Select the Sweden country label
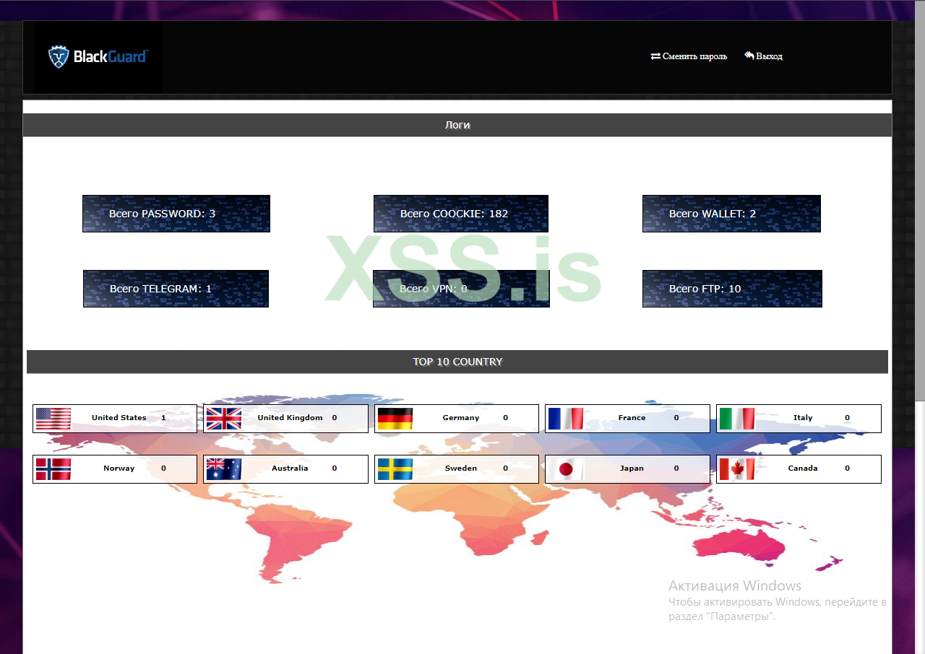Screen dimensions: 925x654 pos(461,468)
